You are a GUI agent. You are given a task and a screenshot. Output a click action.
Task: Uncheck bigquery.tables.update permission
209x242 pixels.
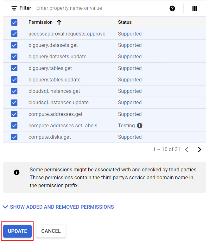pos(14,80)
